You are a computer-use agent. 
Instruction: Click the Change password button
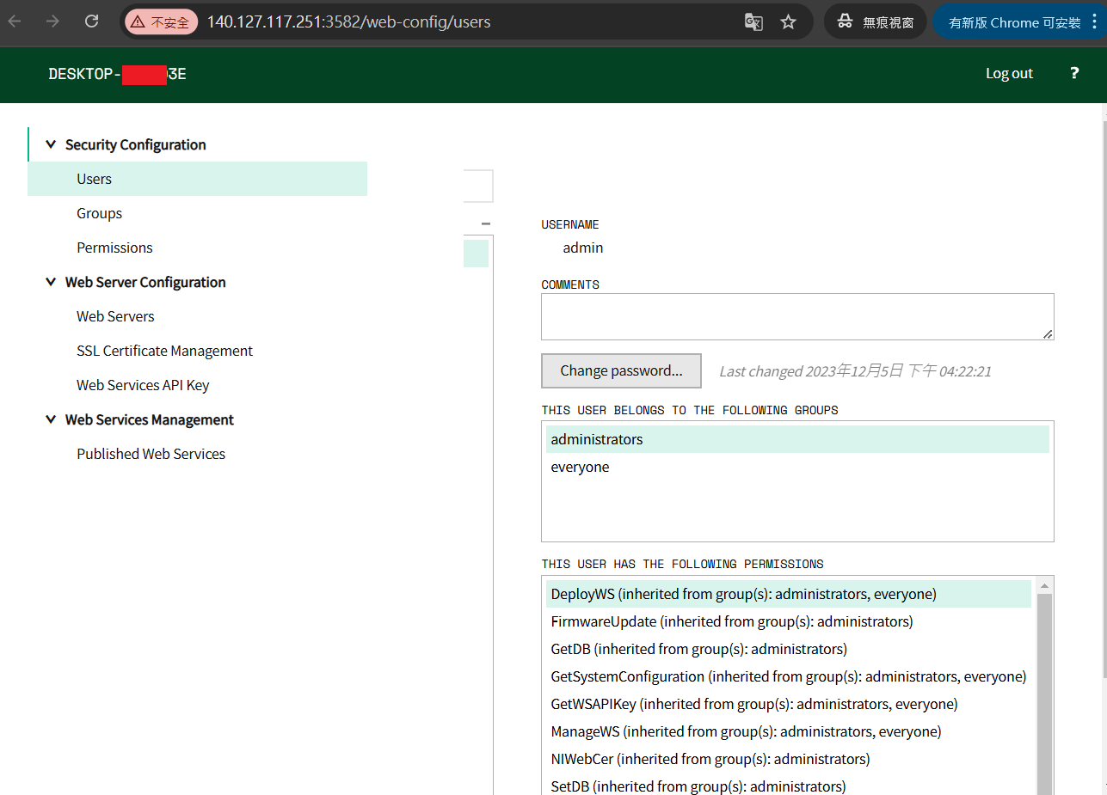(x=621, y=370)
